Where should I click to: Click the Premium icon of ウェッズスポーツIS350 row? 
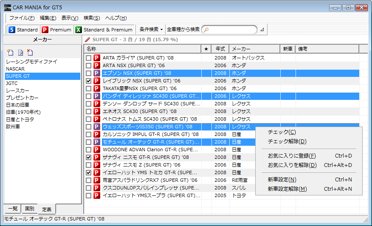pos(96,127)
